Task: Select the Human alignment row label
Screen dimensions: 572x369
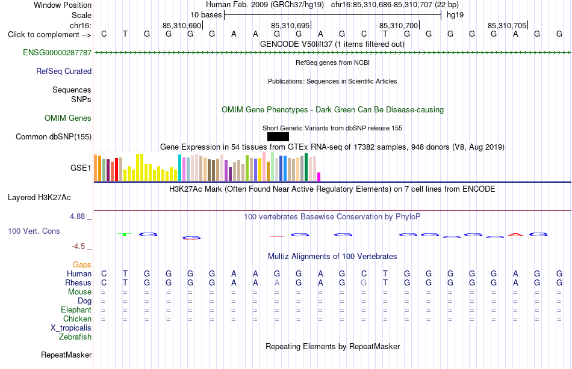Action: (79, 273)
